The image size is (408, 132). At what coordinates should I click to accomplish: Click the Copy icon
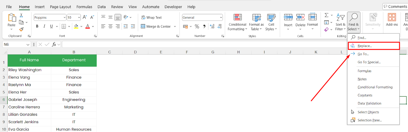(x=21, y=22)
